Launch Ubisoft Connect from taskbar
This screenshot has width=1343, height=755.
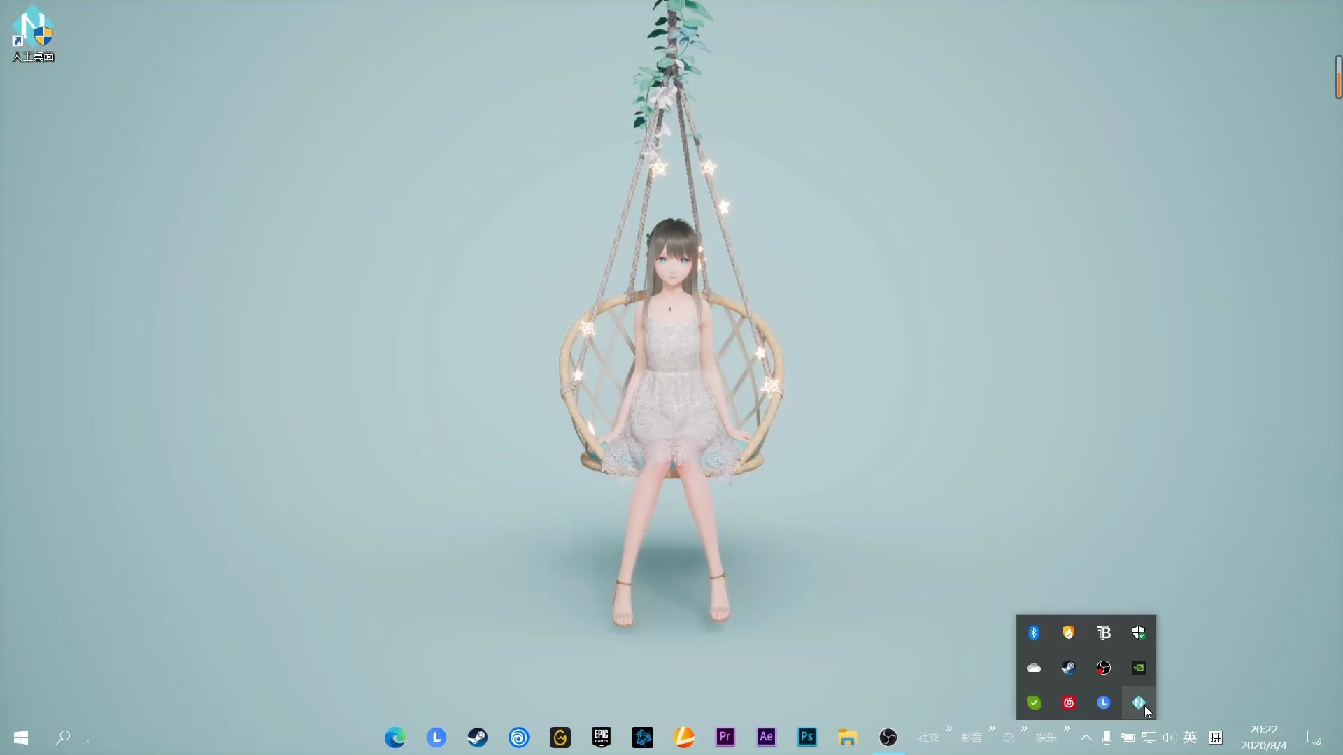click(519, 738)
